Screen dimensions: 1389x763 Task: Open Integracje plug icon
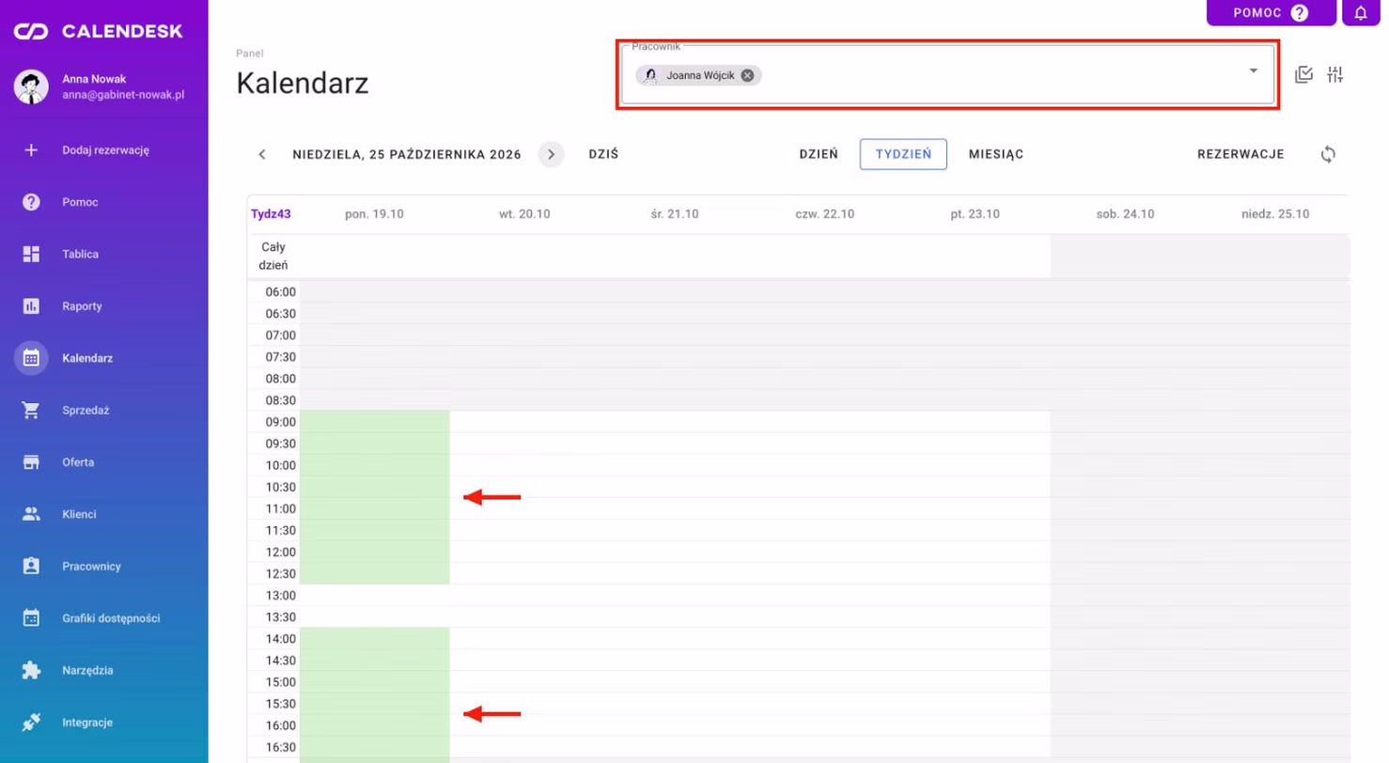[31, 723]
